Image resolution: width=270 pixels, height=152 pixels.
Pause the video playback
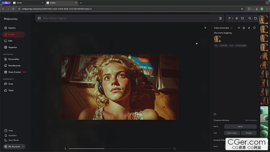65,149
